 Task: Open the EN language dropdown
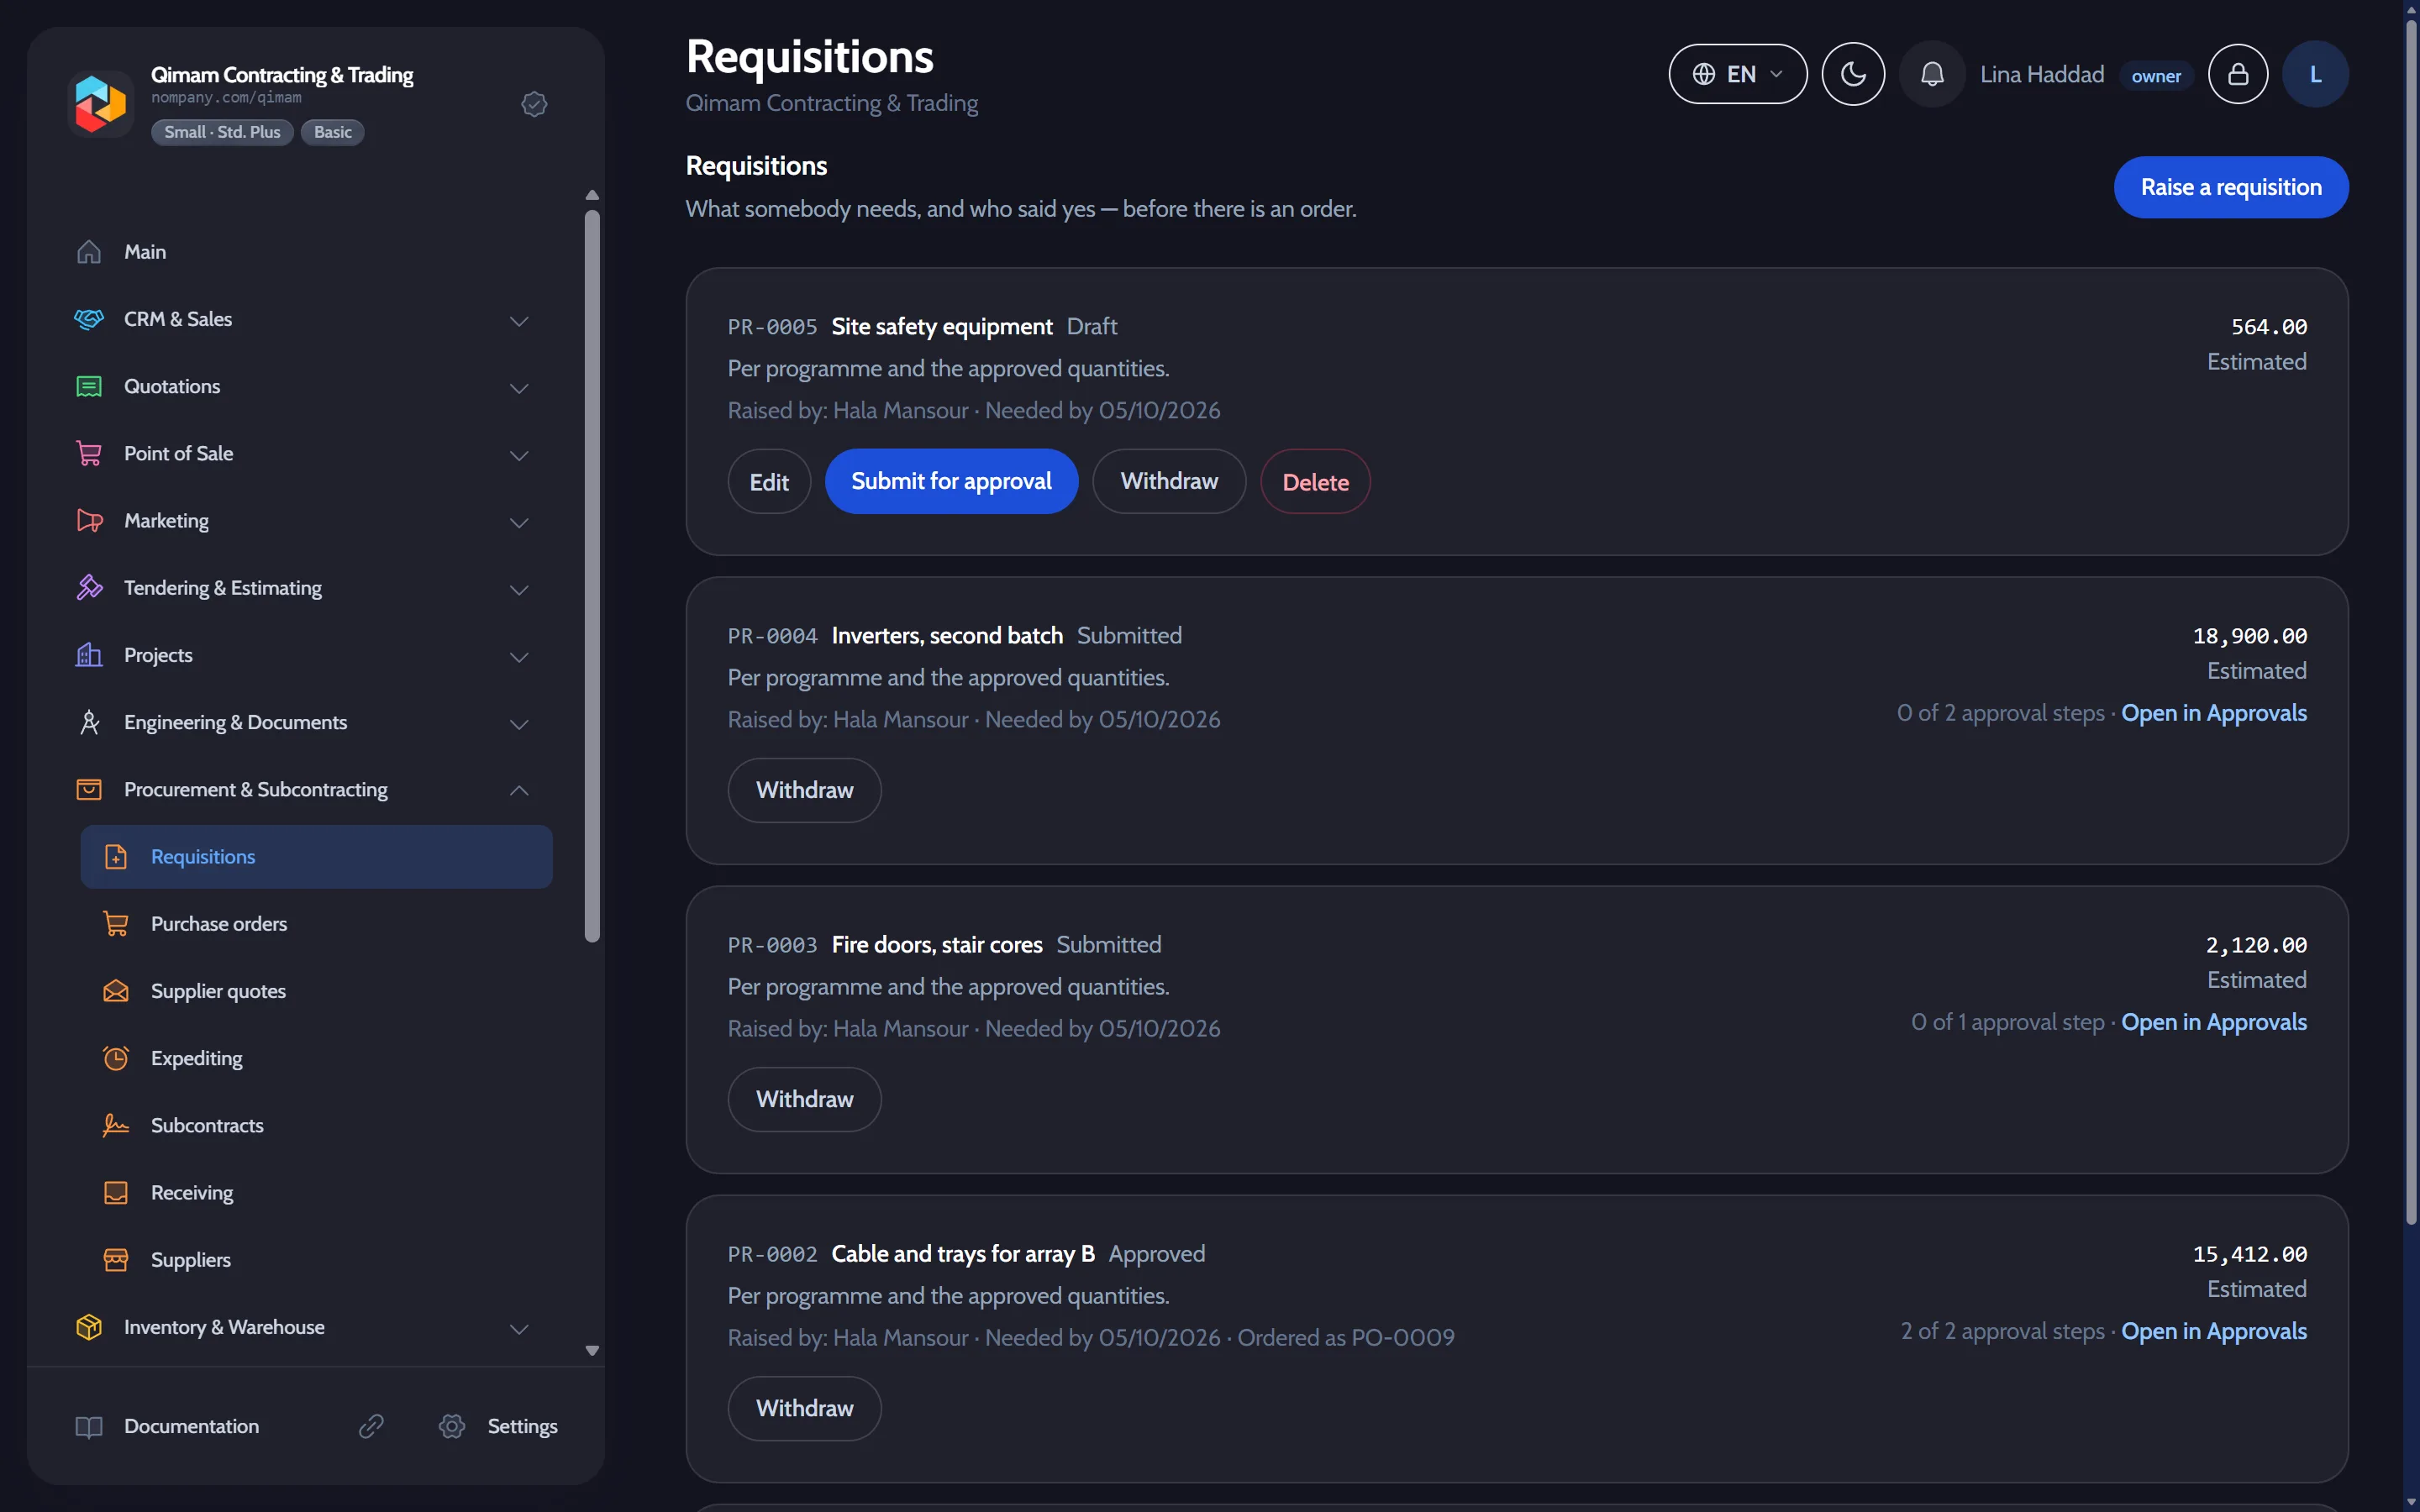click(x=1737, y=74)
